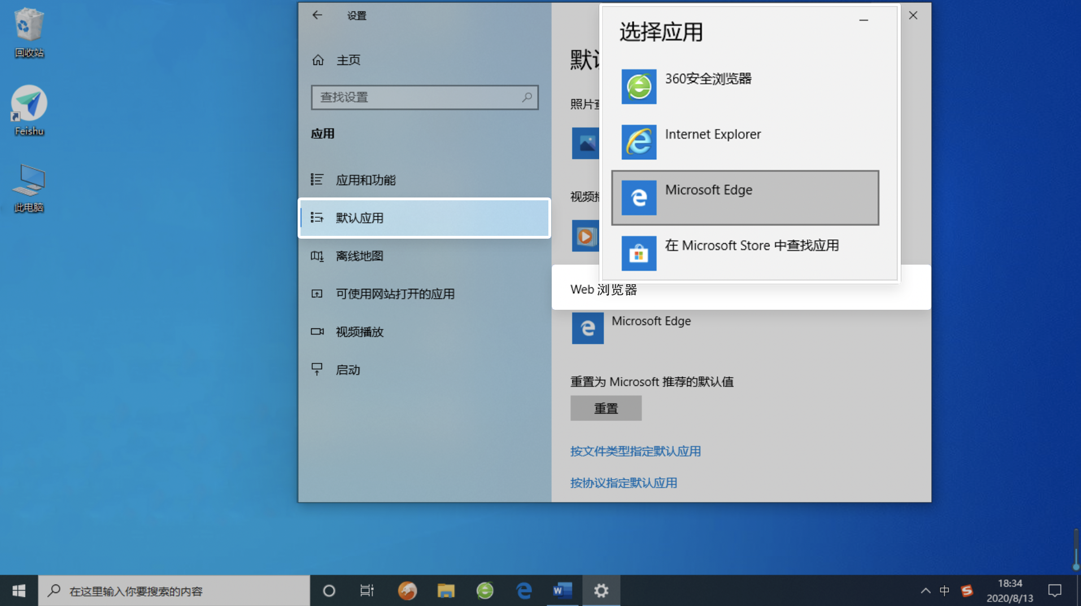Open clock and date 18:34

[x=1010, y=591]
